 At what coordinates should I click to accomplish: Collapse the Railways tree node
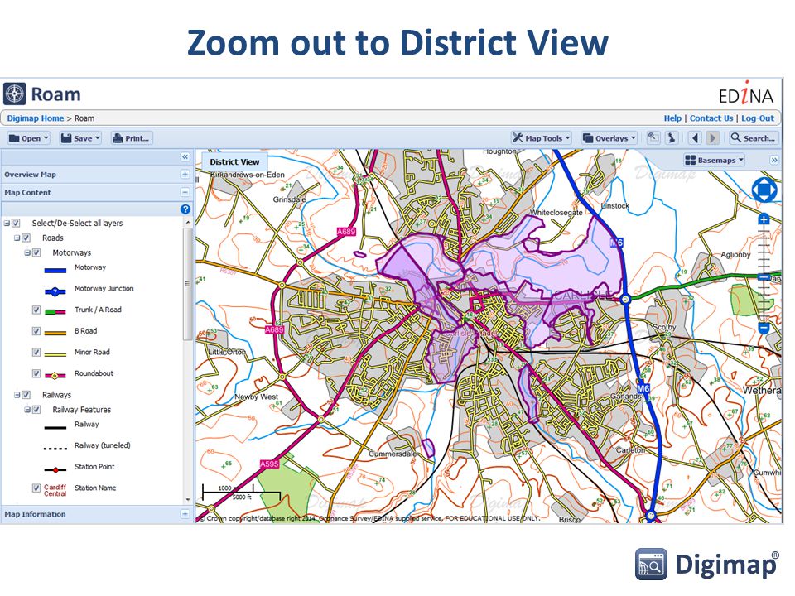click(17, 395)
